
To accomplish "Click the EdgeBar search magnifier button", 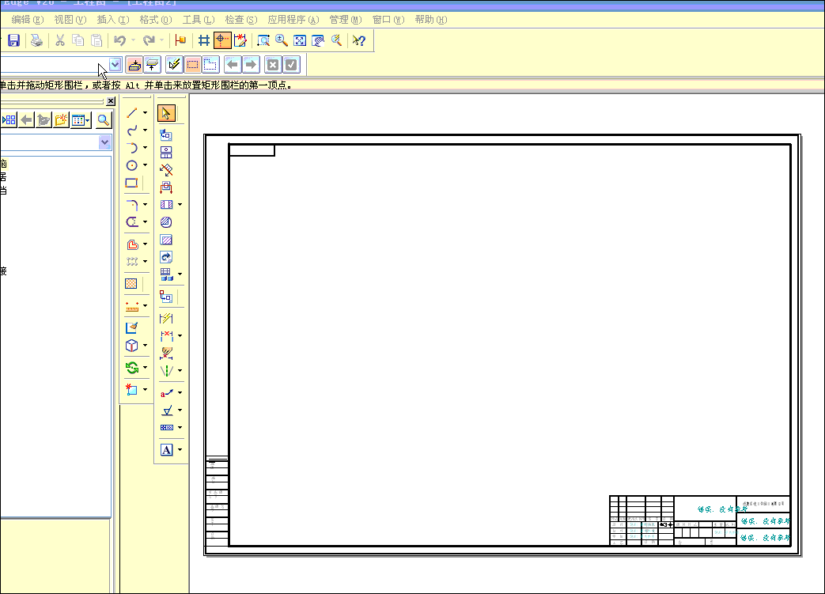I will 103,120.
